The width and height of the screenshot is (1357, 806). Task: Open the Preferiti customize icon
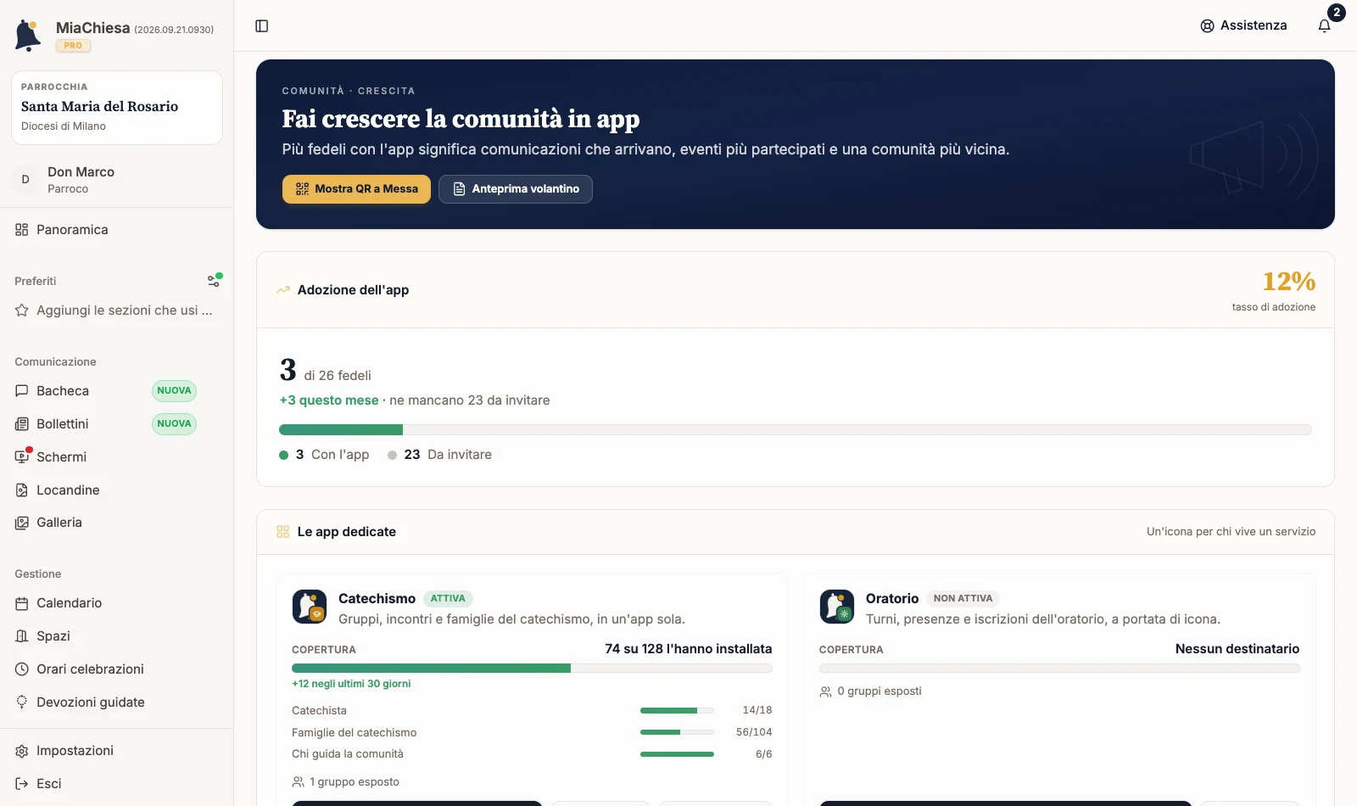214,281
